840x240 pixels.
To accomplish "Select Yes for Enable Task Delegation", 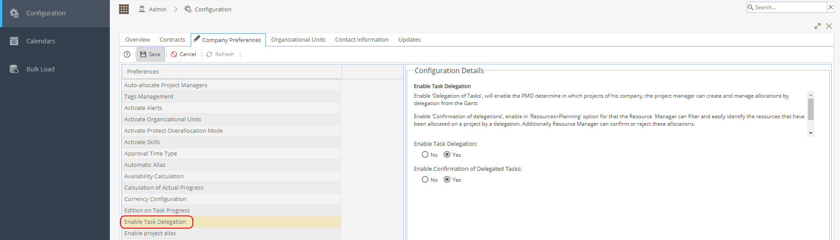I will (447, 154).
